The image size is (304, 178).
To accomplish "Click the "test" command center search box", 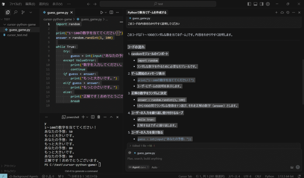I will coord(158,4).
